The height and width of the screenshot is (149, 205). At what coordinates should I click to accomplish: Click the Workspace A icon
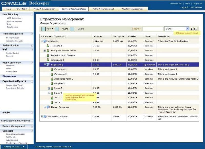tap(48, 60)
